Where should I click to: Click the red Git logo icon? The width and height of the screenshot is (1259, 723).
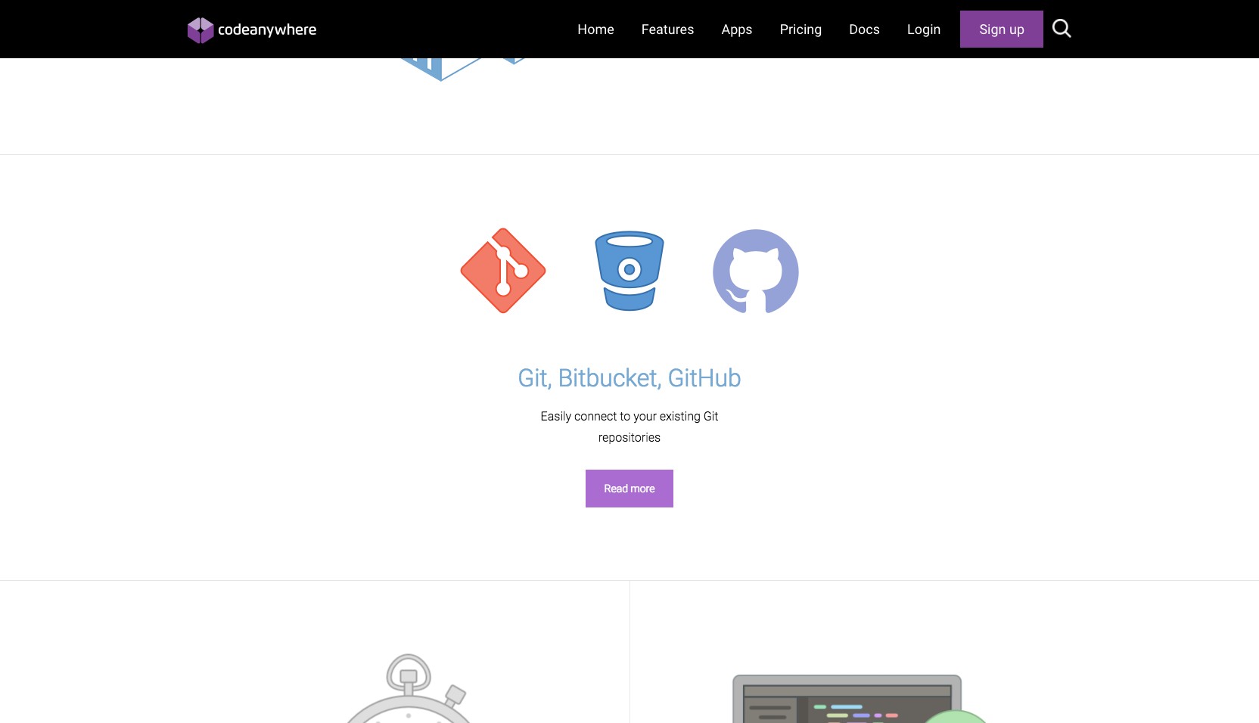coord(503,271)
